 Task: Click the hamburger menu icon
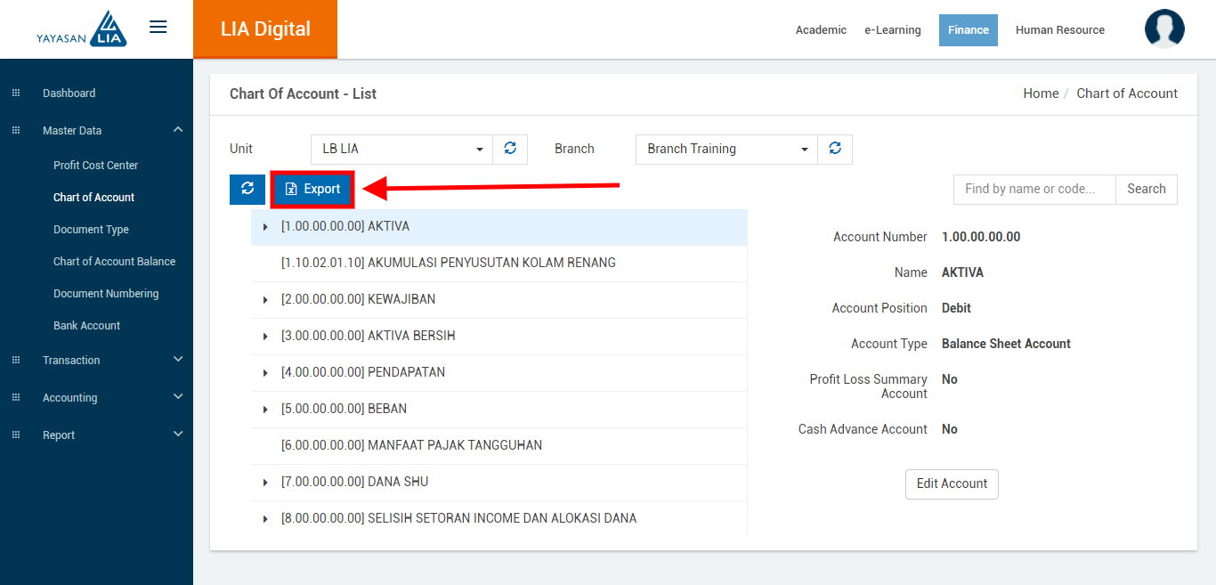(x=158, y=28)
